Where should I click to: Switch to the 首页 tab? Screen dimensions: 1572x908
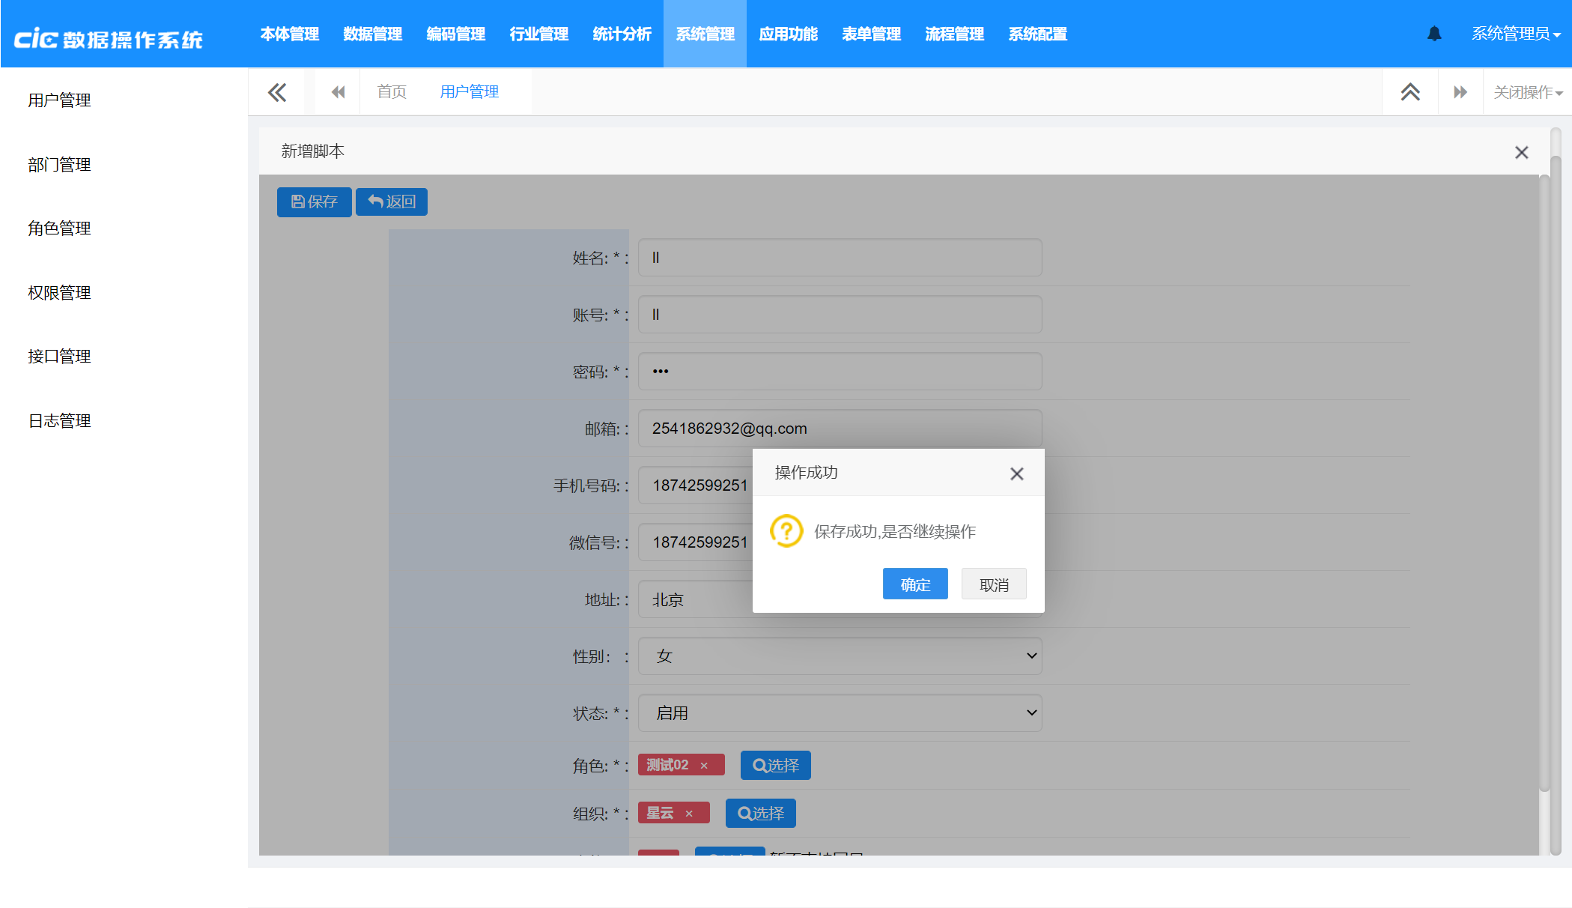click(x=392, y=92)
